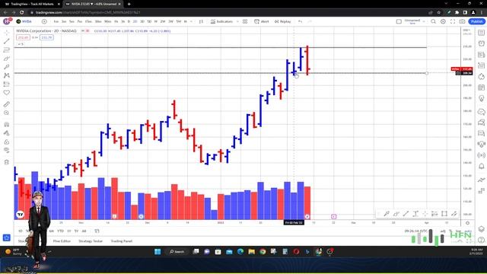Open the layout setup square icon

point(399,21)
